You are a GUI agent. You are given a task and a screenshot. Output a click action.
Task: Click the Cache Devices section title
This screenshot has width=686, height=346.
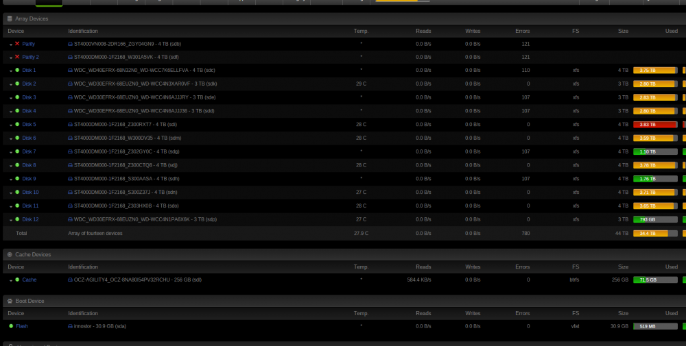pyautogui.click(x=33, y=255)
